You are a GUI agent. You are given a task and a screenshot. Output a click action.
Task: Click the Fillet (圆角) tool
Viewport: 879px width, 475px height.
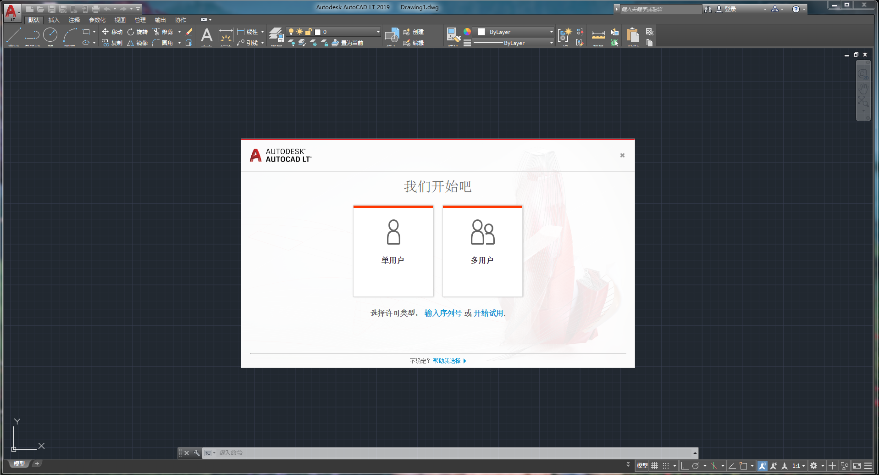point(163,43)
